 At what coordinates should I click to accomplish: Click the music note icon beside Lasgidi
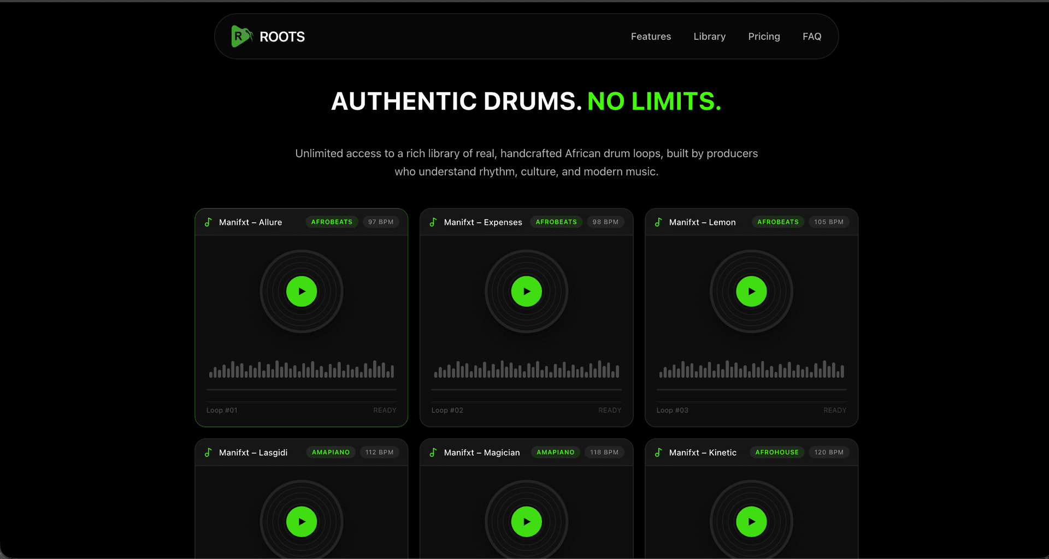[x=208, y=453]
